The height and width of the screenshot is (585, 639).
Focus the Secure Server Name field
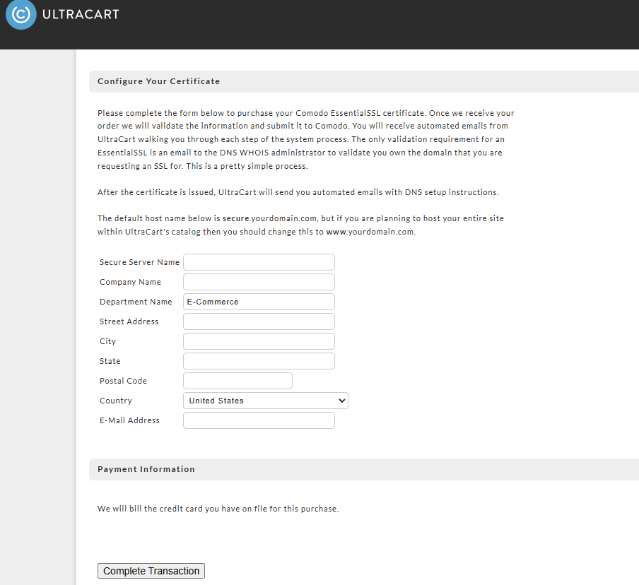pyautogui.click(x=259, y=262)
